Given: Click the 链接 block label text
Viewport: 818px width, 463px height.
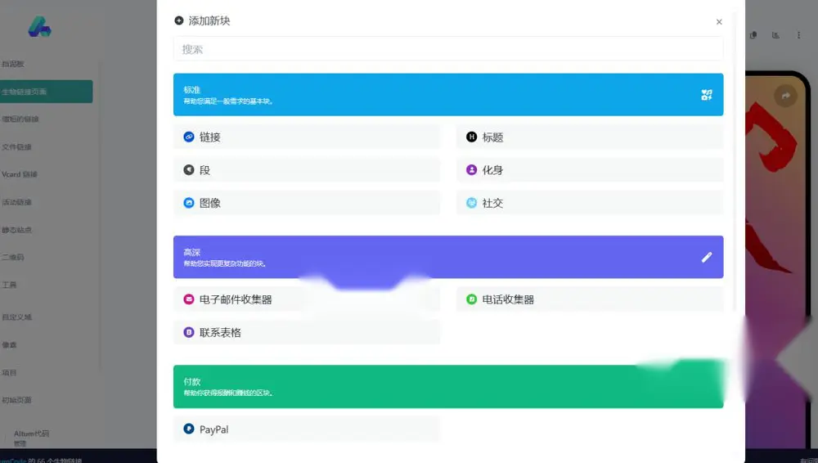Looking at the screenshot, I should click(209, 137).
